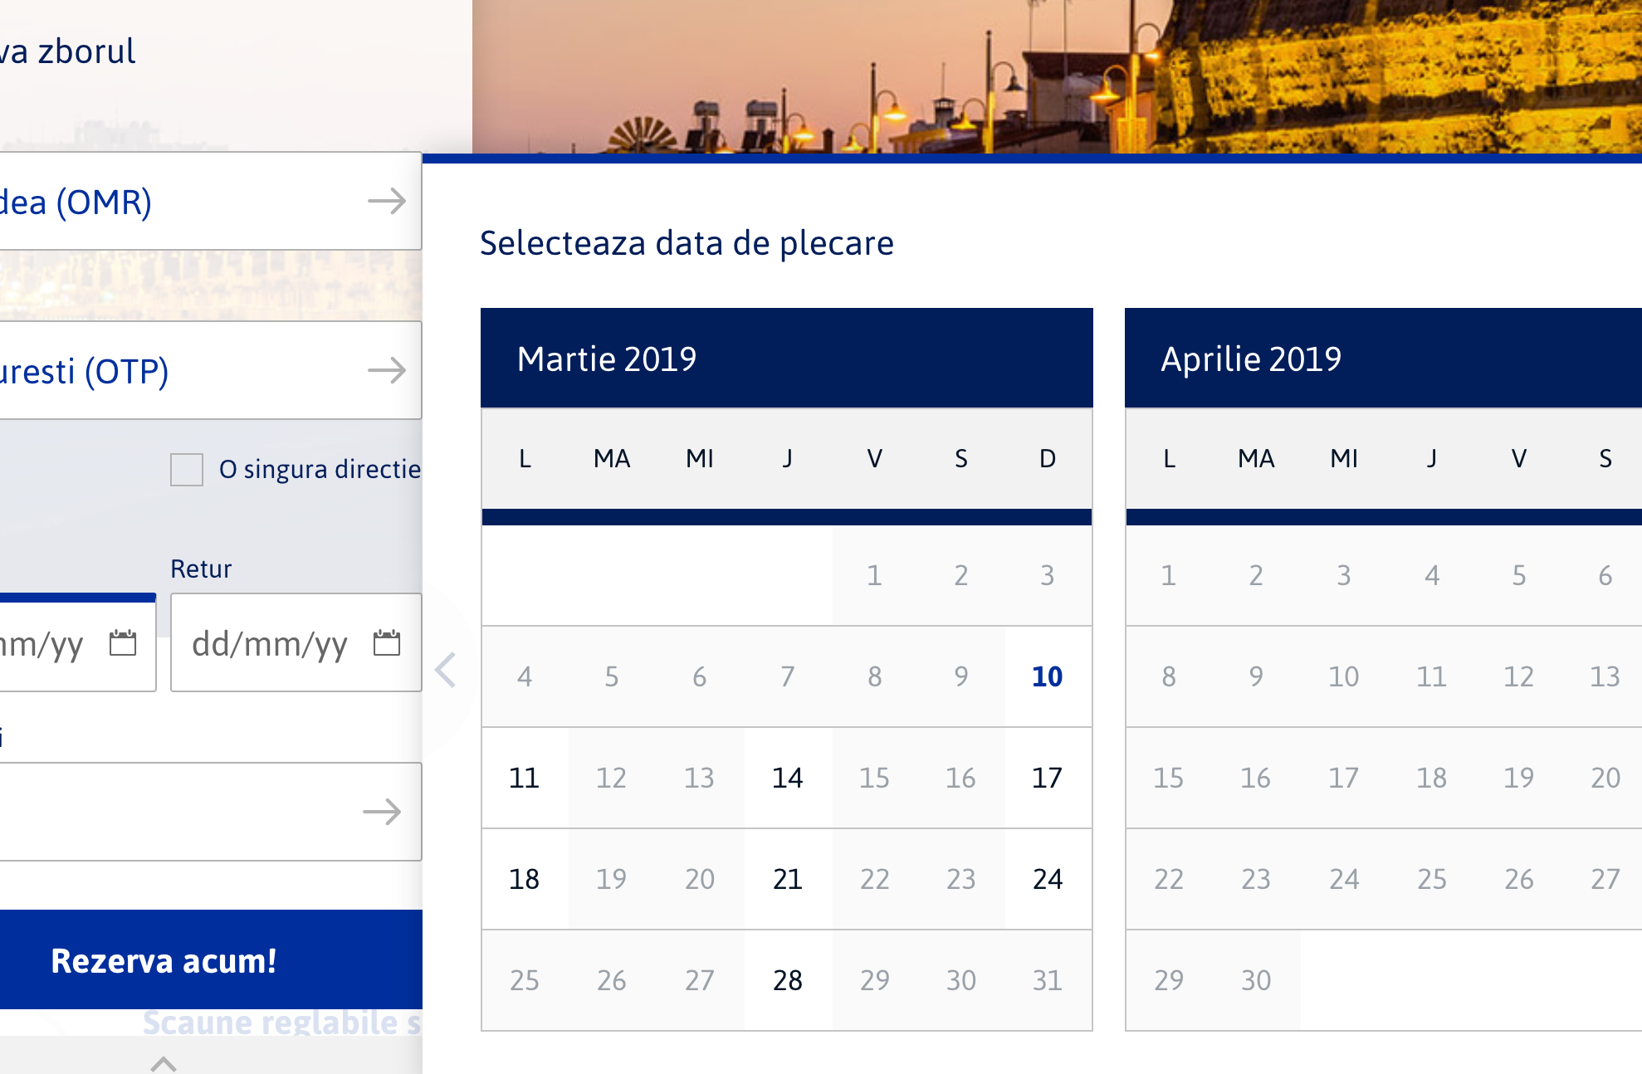Select Thursday 28 Martie in the calendar
The image size is (1642, 1074).
click(x=786, y=980)
